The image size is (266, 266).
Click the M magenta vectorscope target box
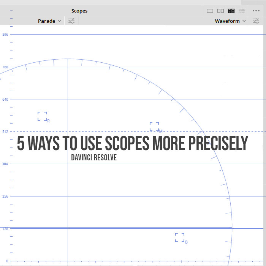(x=154, y=127)
